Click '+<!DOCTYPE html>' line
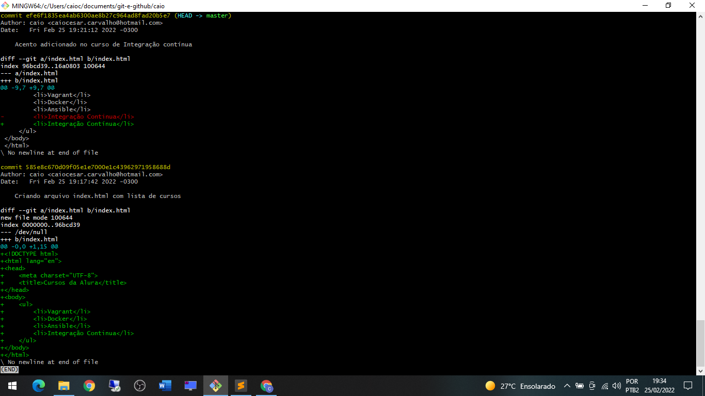Image resolution: width=705 pixels, height=396 pixels. (x=29, y=254)
